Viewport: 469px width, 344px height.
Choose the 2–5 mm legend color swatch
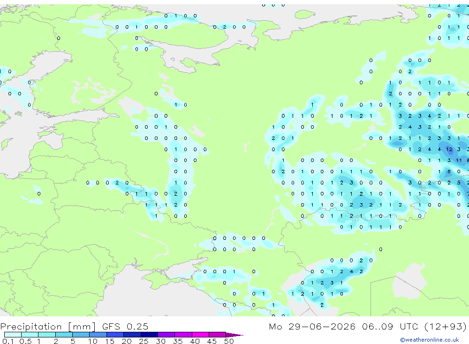coord(64,335)
